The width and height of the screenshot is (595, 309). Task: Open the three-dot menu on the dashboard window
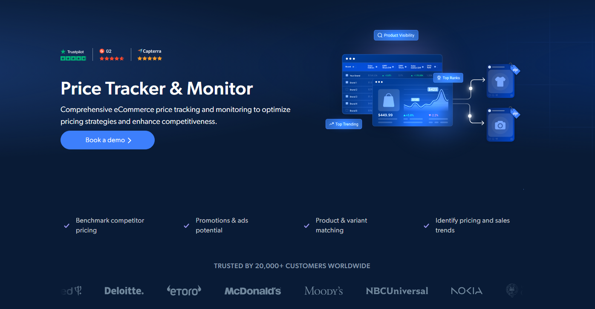point(350,58)
